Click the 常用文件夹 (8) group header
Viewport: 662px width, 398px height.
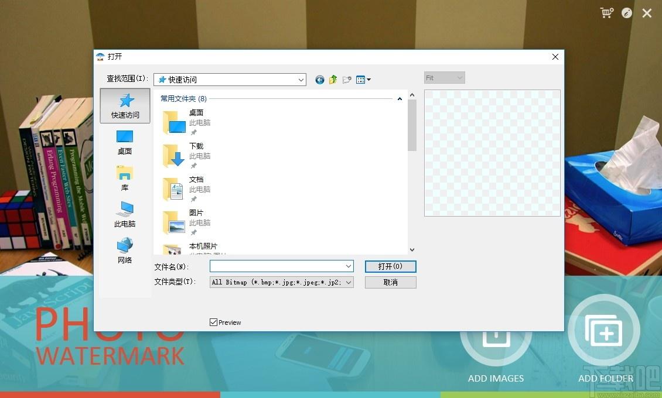pos(183,99)
